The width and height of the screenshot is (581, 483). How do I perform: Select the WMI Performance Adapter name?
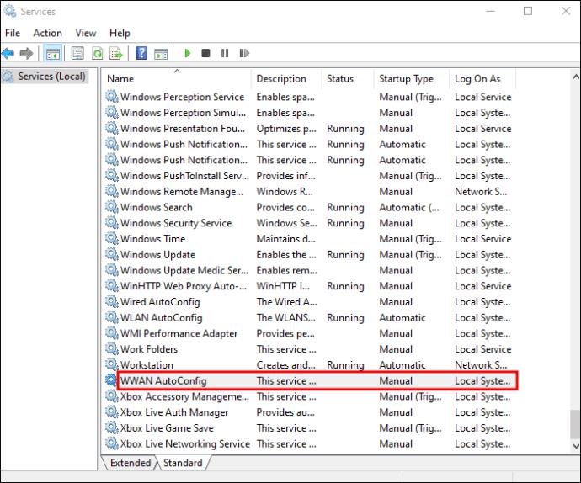tap(179, 333)
